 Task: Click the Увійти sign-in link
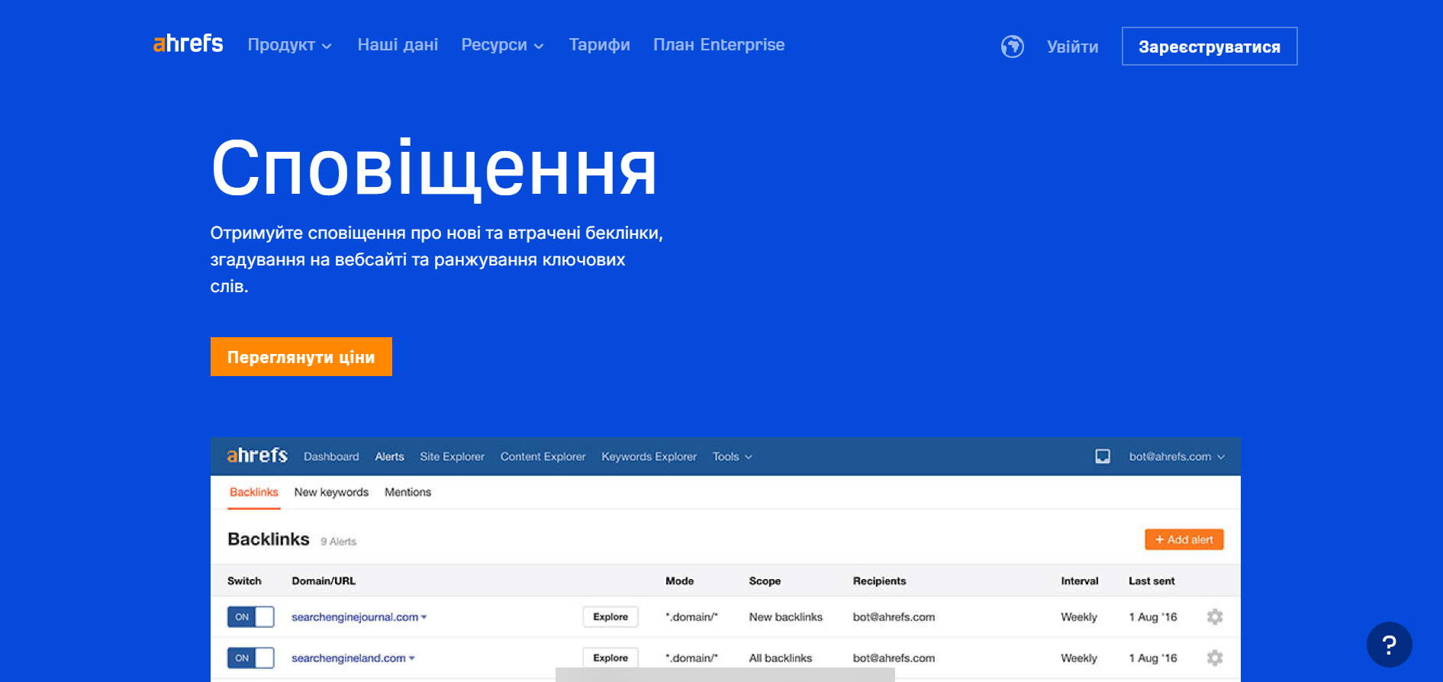tap(1072, 47)
